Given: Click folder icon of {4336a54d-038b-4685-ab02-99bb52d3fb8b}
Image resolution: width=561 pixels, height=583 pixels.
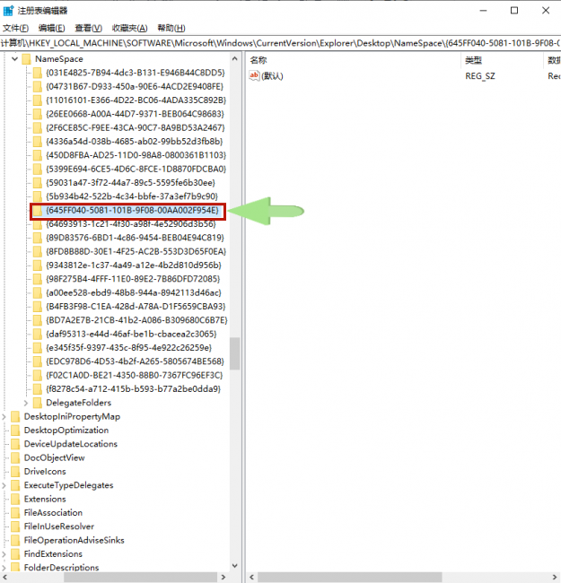Looking at the screenshot, I should [x=37, y=142].
